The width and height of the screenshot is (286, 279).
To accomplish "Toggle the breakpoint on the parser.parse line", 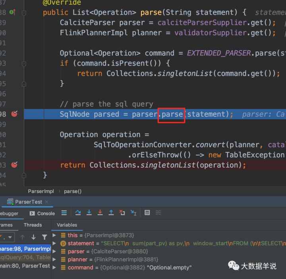I will click(x=14, y=114).
